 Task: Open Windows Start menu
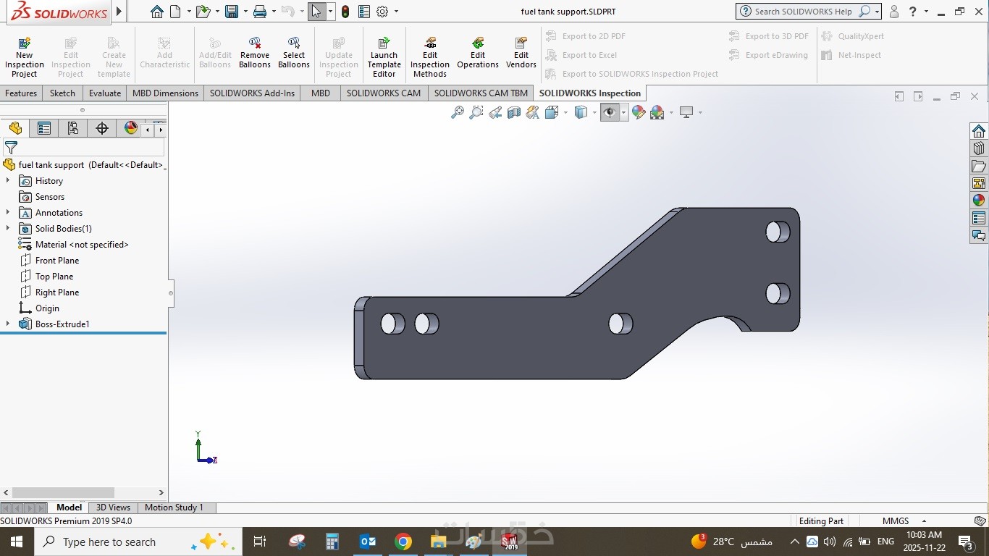click(17, 542)
